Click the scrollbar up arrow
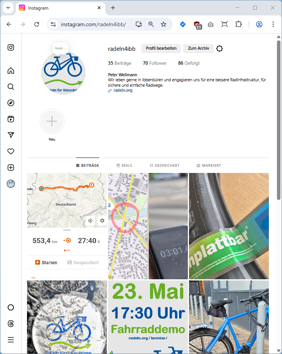The image size is (282, 354). [x=279, y=37]
